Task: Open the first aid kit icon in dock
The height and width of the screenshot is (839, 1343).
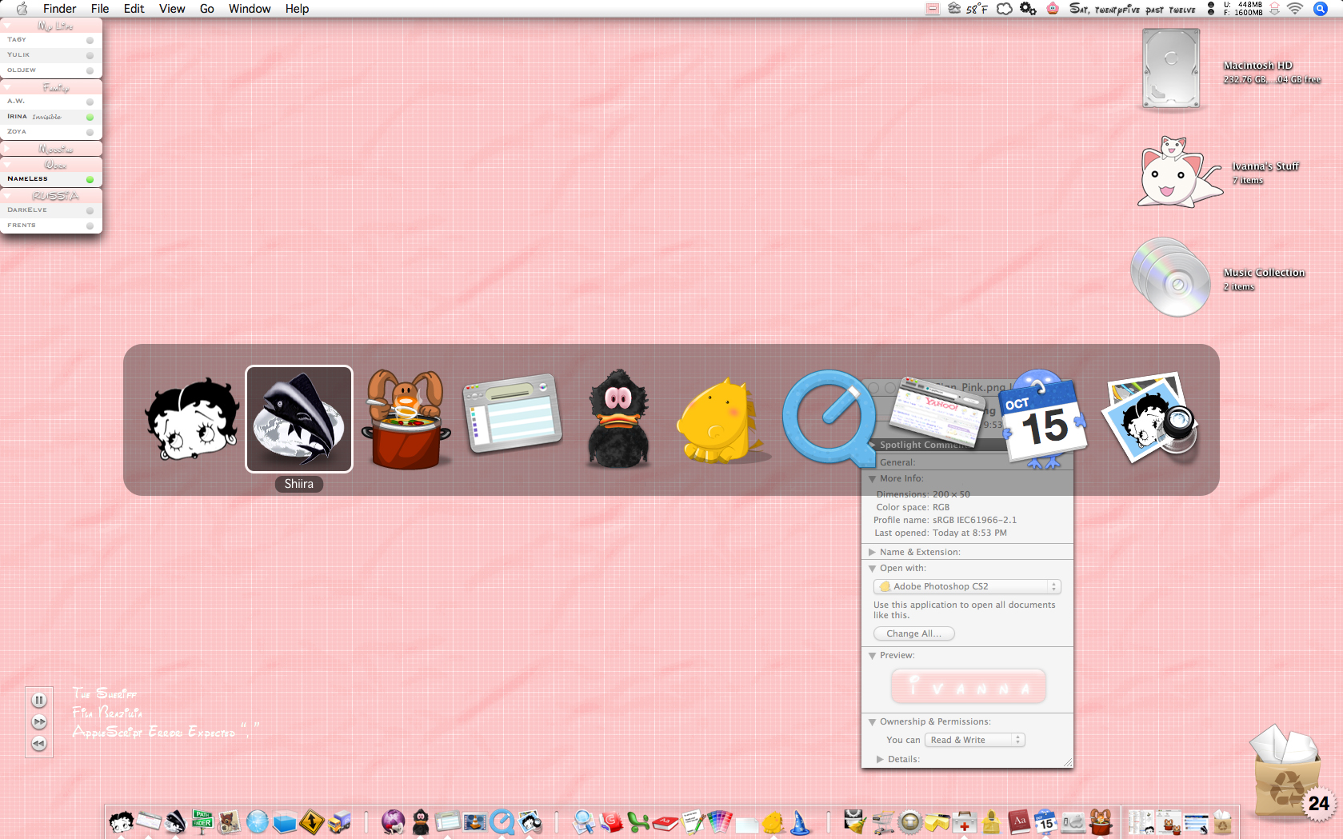Action: tap(965, 821)
